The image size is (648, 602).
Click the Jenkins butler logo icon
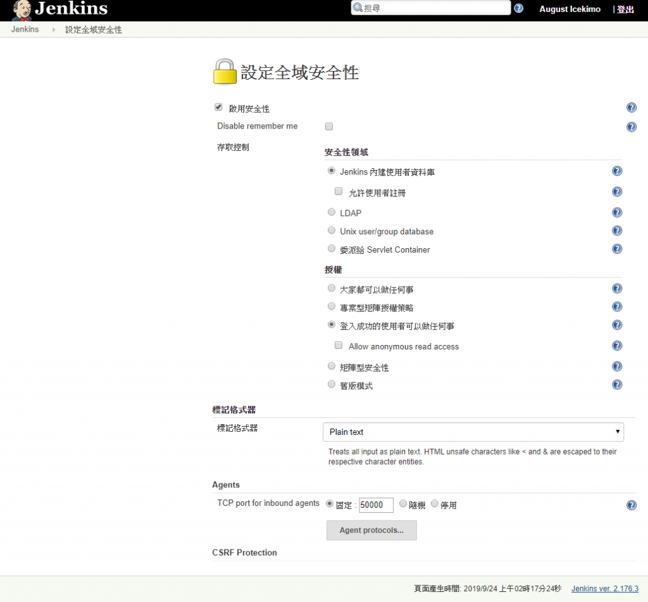[22, 10]
